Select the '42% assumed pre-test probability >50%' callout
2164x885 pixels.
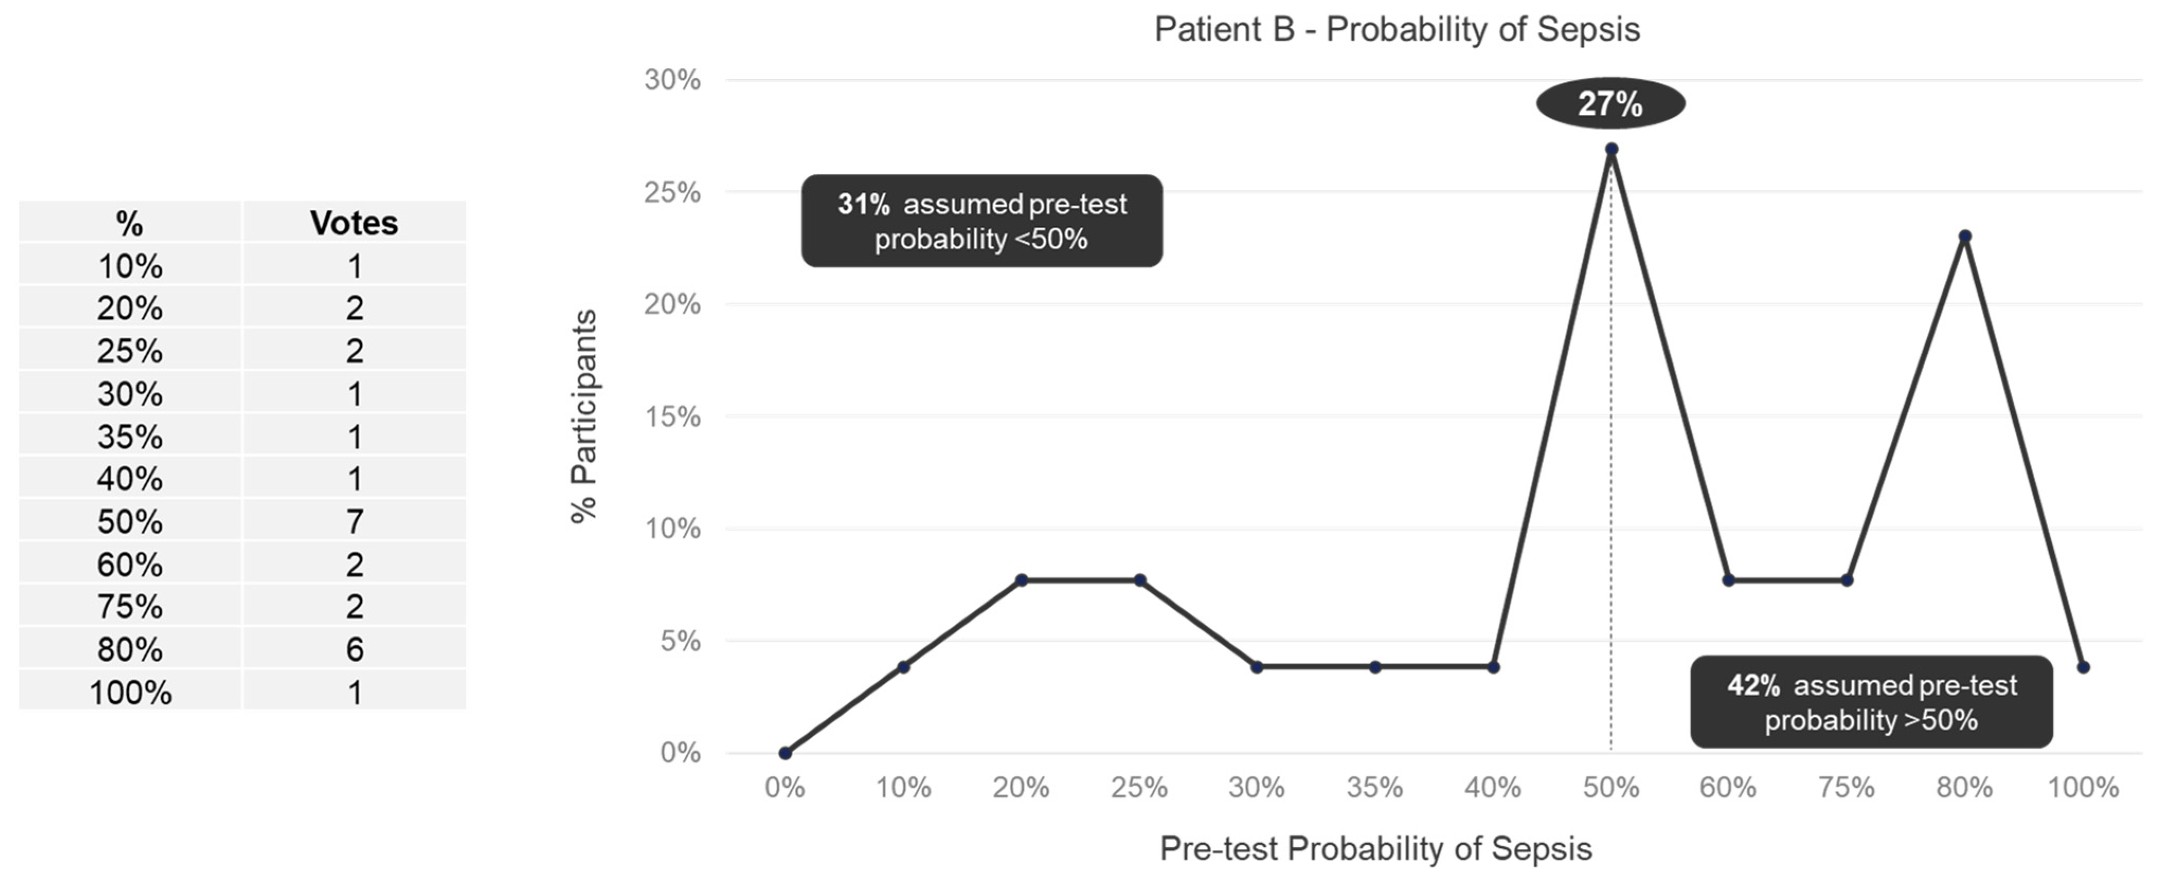(1871, 702)
